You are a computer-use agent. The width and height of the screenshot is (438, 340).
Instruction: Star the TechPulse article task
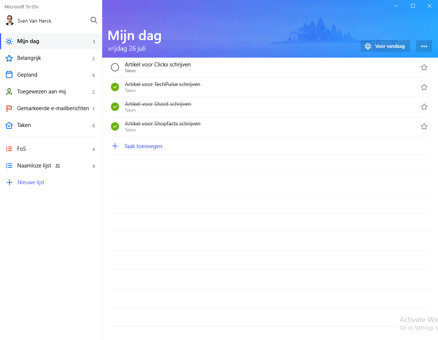pyautogui.click(x=424, y=87)
